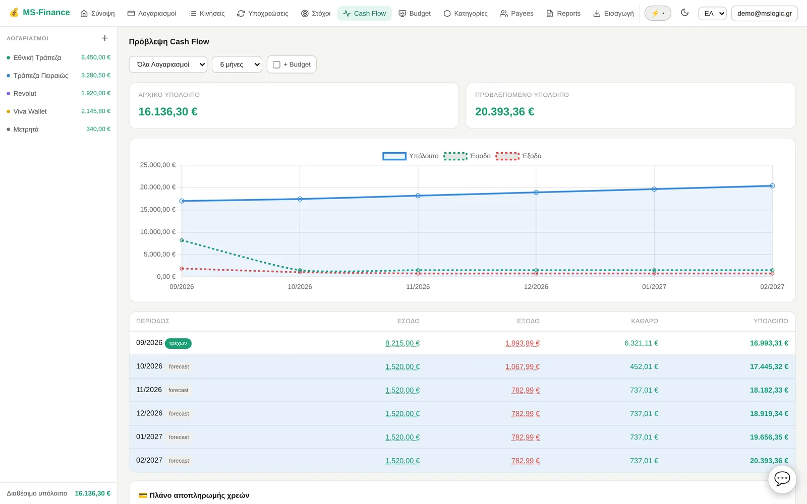
Task: Toggle Έσοδο legend swatch
Action: coord(455,156)
